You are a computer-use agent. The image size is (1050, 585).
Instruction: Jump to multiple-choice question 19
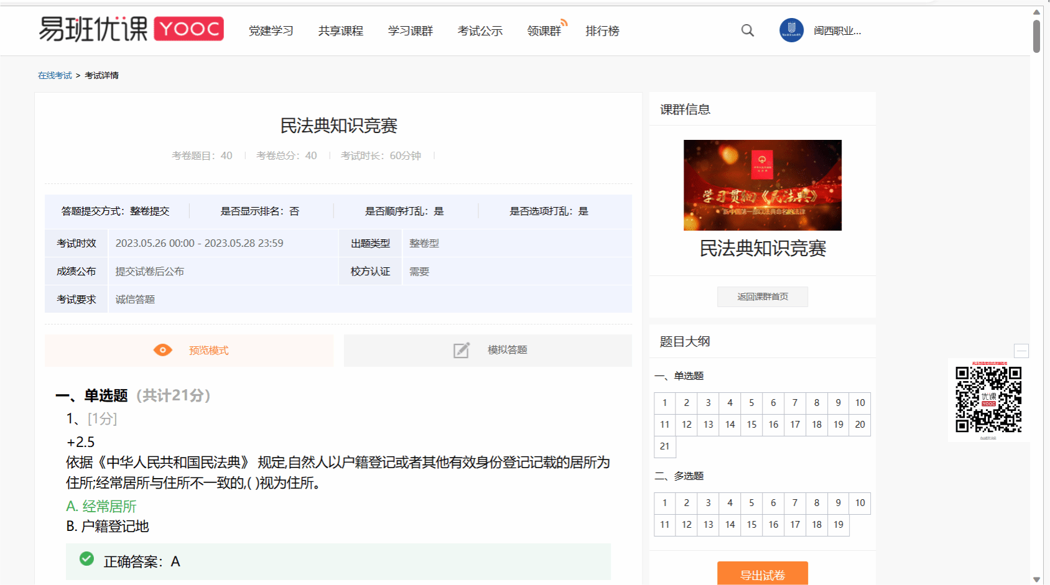pos(838,525)
